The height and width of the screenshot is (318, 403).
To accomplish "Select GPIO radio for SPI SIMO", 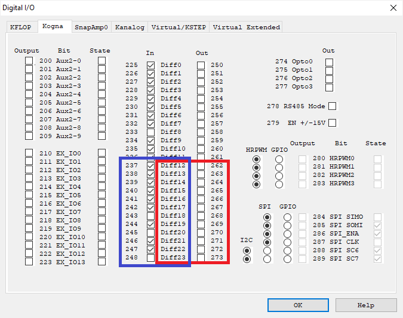I will point(288,218).
